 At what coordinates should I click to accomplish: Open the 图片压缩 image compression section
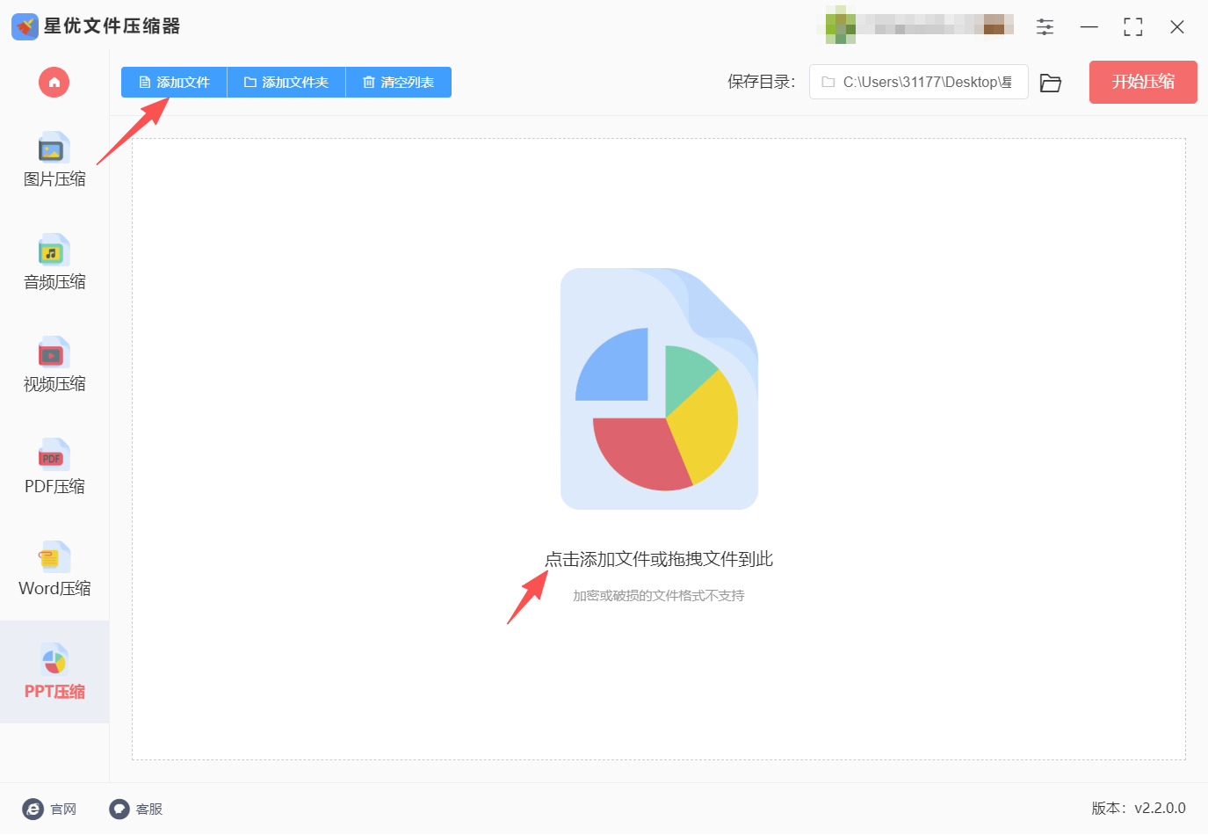click(54, 160)
